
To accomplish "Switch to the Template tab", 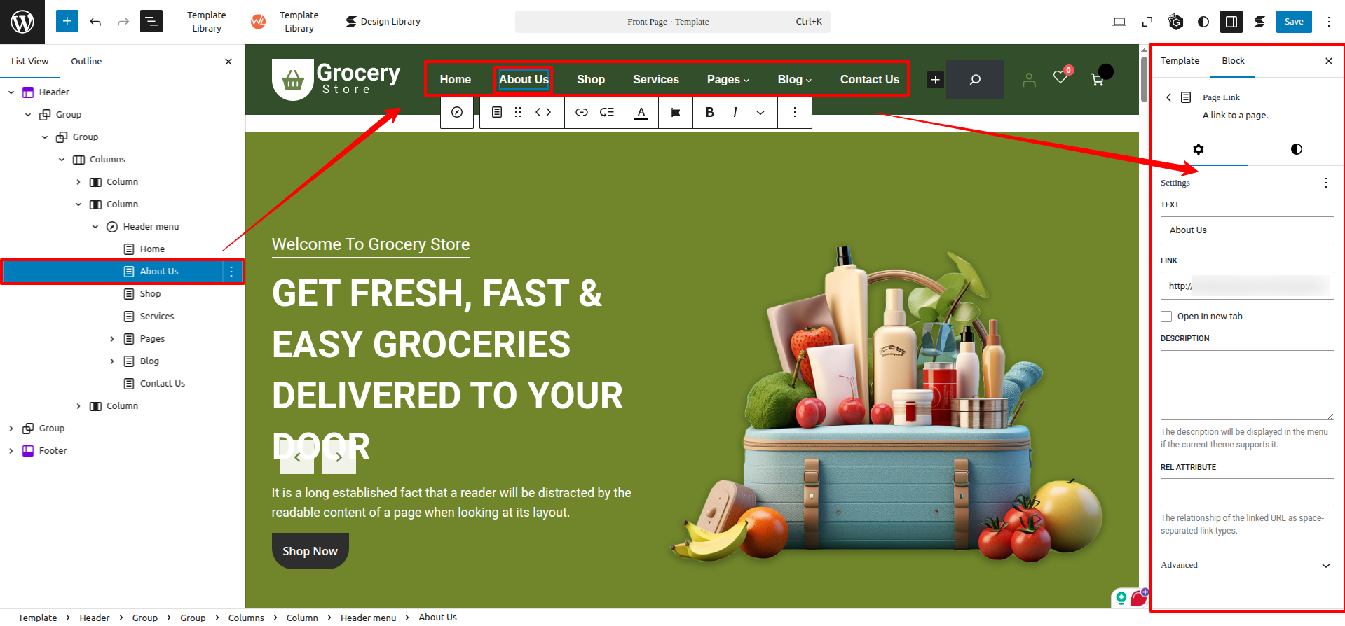I will point(1180,61).
